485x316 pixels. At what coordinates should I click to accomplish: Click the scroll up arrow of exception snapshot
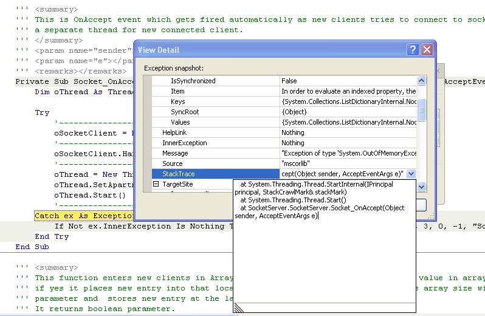(x=421, y=81)
